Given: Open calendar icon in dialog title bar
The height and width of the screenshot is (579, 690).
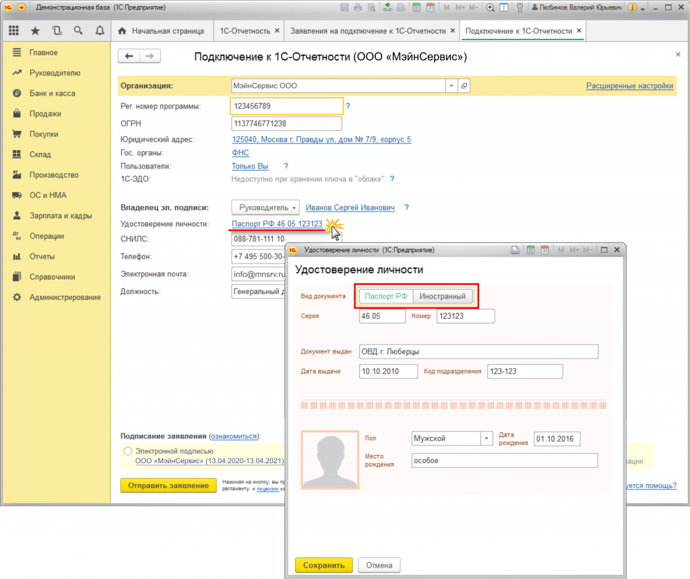Looking at the screenshot, I should pos(544,250).
